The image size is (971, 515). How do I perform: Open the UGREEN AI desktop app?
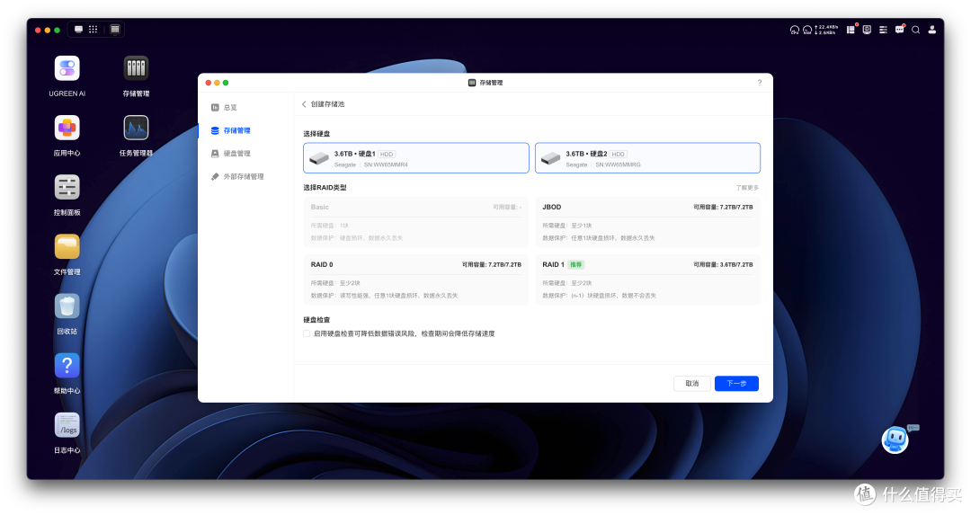coord(67,68)
